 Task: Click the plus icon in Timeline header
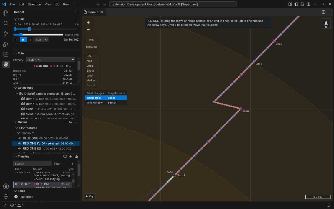tap(70, 156)
